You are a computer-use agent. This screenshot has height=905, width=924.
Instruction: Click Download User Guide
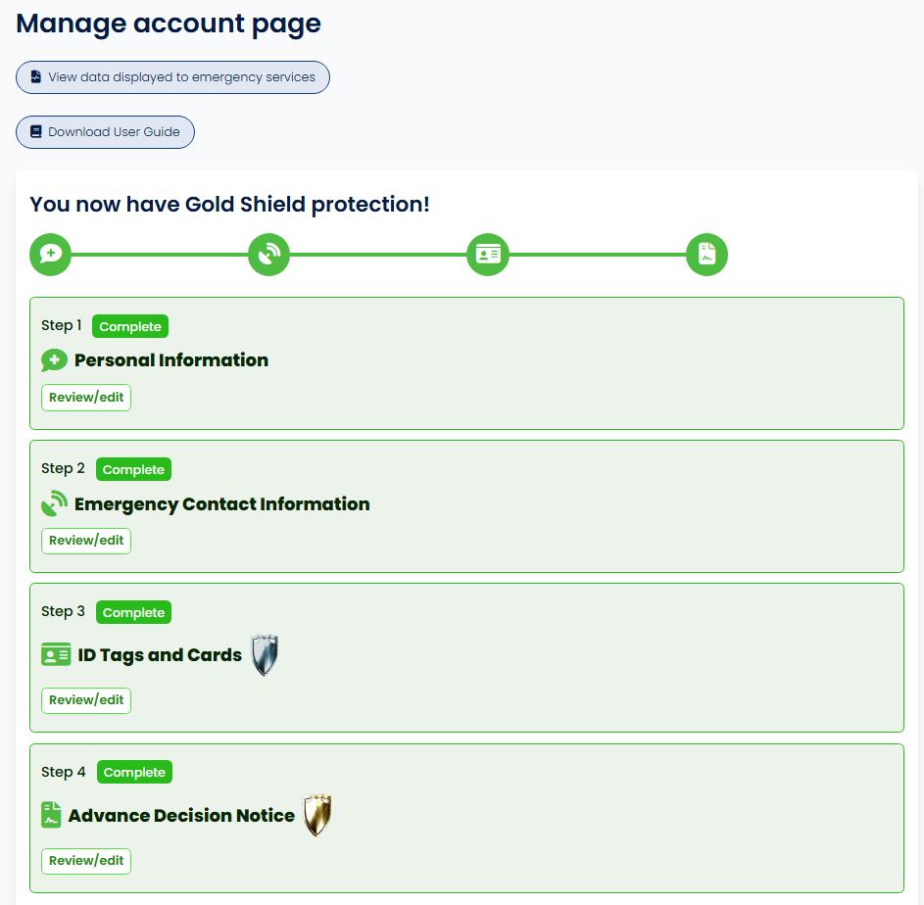click(105, 131)
